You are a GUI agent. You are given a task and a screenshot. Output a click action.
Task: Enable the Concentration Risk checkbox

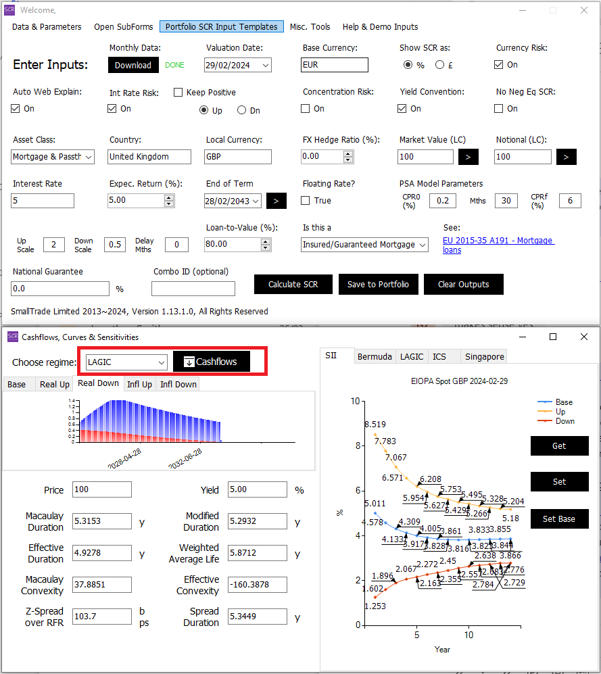[306, 108]
